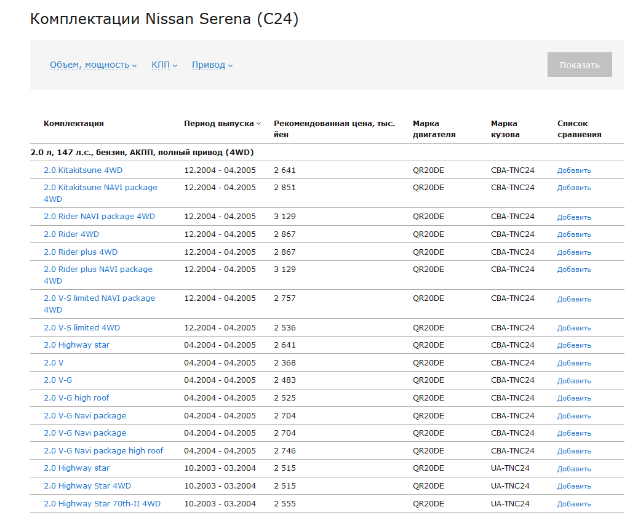Click the price value 2 368

pos(285,363)
